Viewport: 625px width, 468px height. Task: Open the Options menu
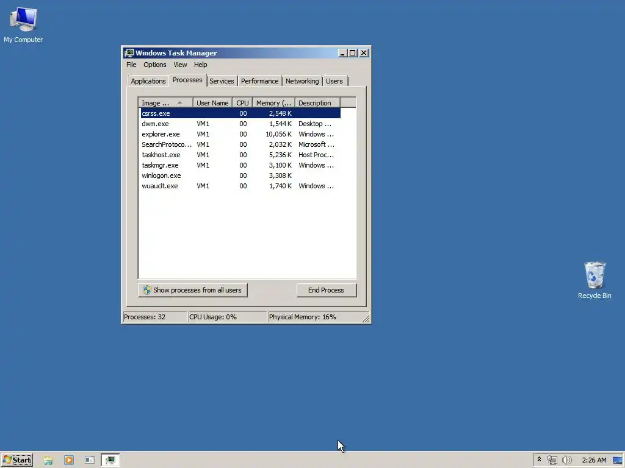click(154, 65)
